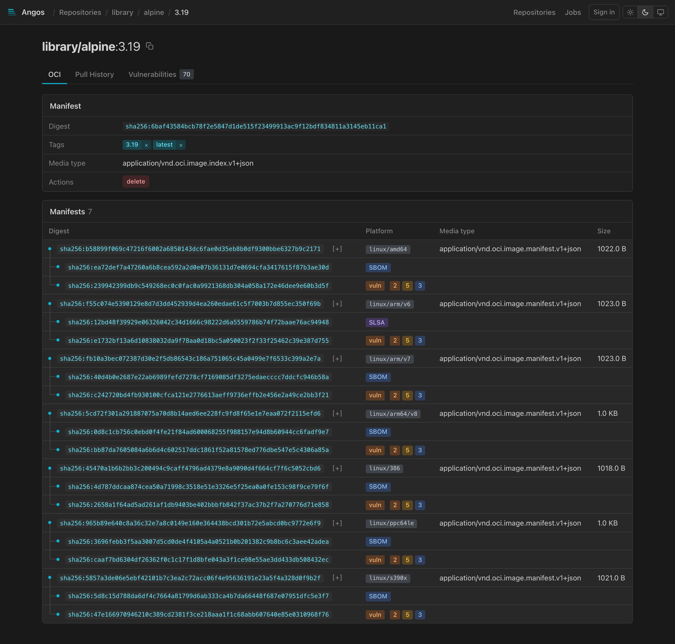Click the SBOM badge under linux/amd64
Screen dimensions: 675x644
click(378, 267)
